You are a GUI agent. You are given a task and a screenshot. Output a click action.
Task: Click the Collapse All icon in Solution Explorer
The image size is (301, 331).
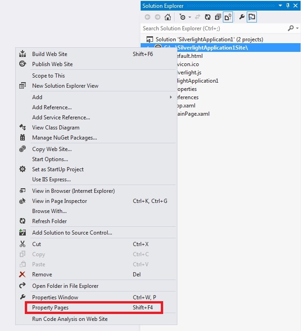[x=217, y=17]
